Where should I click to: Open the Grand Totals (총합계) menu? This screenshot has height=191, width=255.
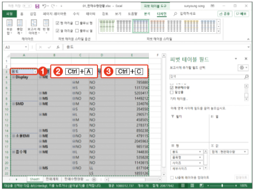coord(20,27)
